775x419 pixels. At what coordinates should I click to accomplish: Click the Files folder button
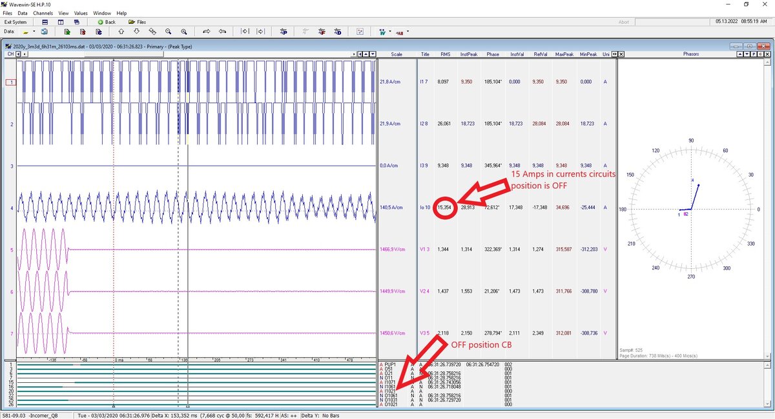[137, 22]
